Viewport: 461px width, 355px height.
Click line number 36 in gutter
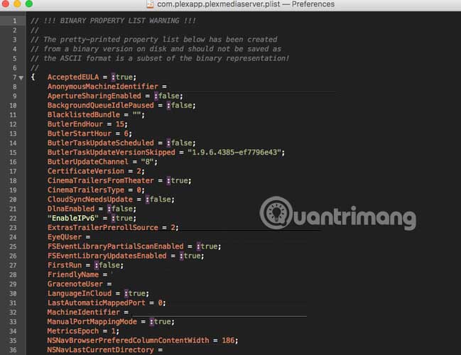click(13, 350)
